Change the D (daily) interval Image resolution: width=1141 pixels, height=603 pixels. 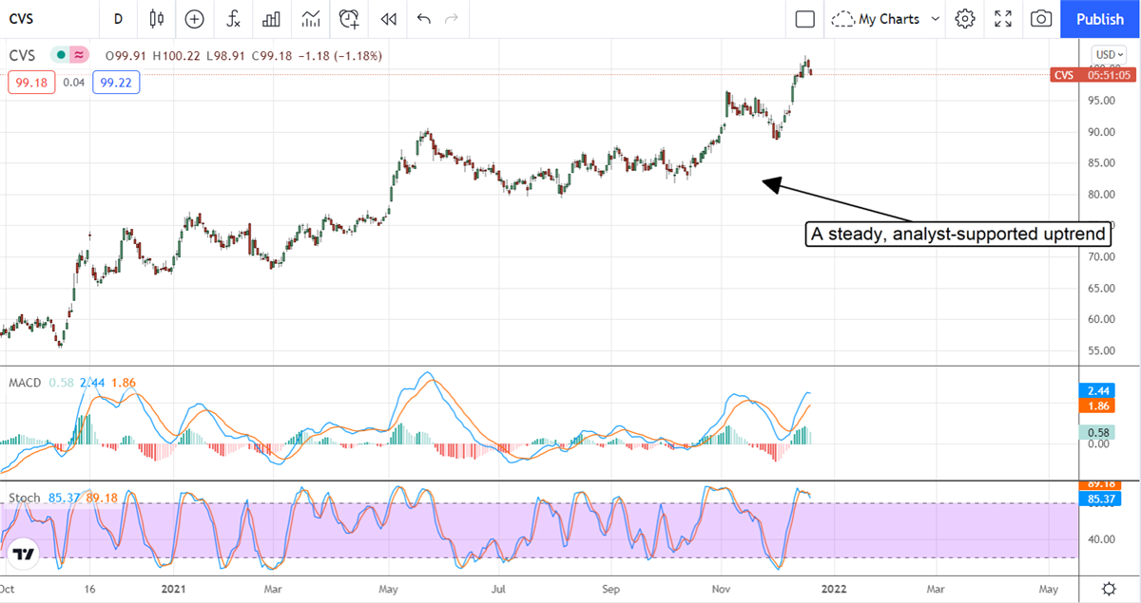(118, 19)
